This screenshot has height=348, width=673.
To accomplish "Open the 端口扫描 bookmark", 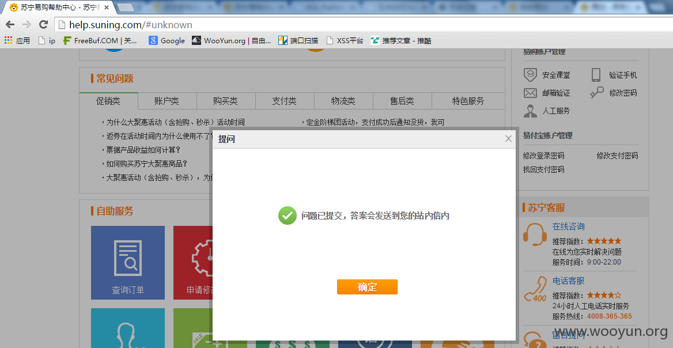I will click(298, 41).
